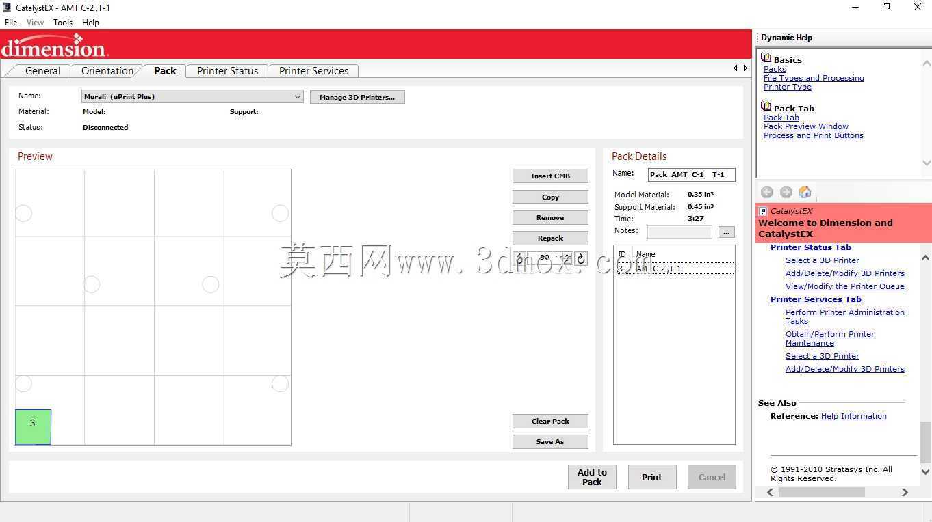Image resolution: width=932 pixels, height=522 pixels.
Task: Click the Repack button
Action: (550, 238)
